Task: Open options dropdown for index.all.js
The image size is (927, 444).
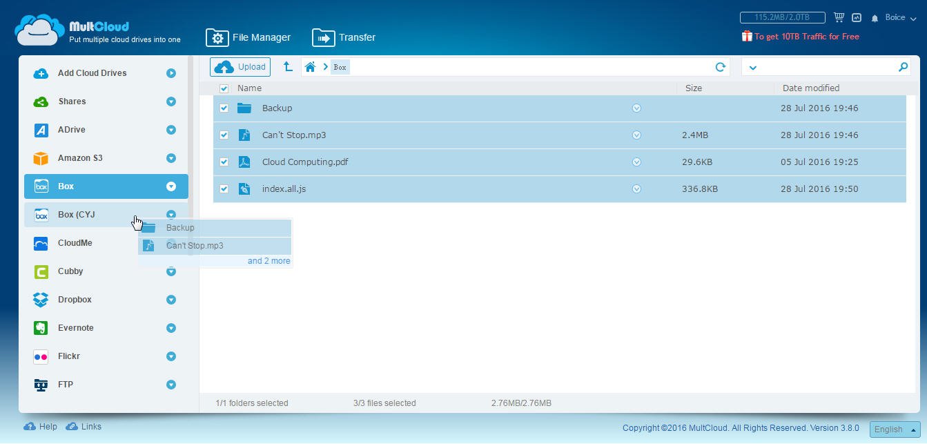Action: tap(636, 189)
